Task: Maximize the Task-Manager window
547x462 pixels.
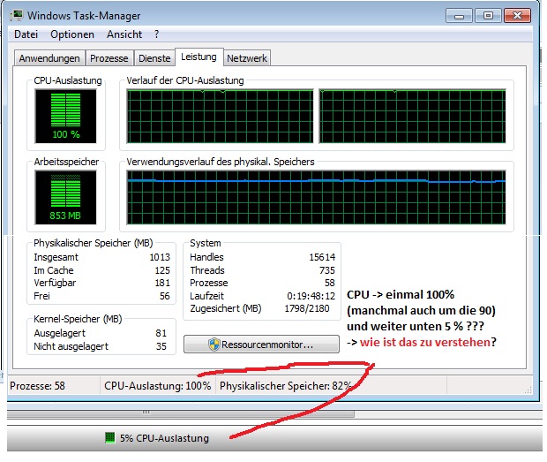Action: pyautogui.click(x=488, y=16)
